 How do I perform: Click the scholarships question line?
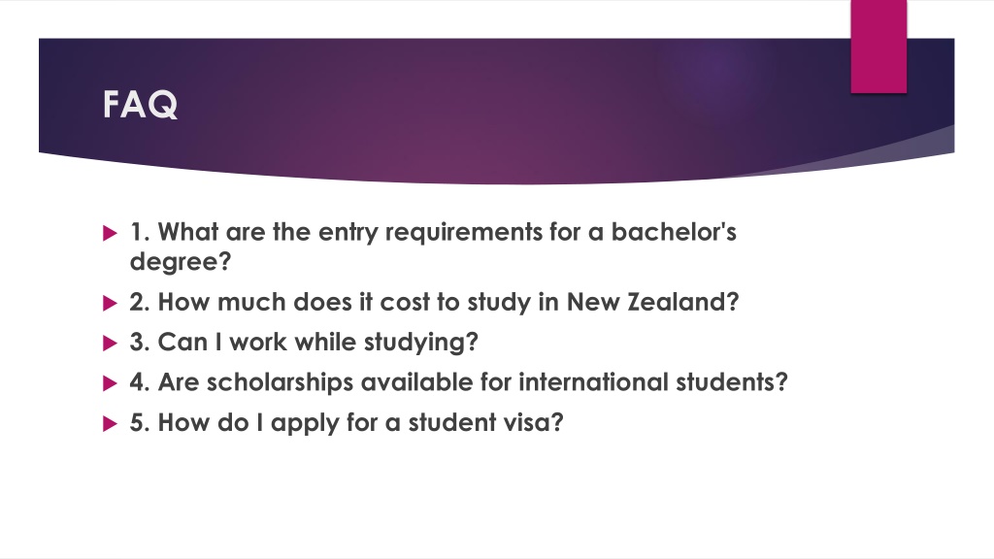coord(458,382)
